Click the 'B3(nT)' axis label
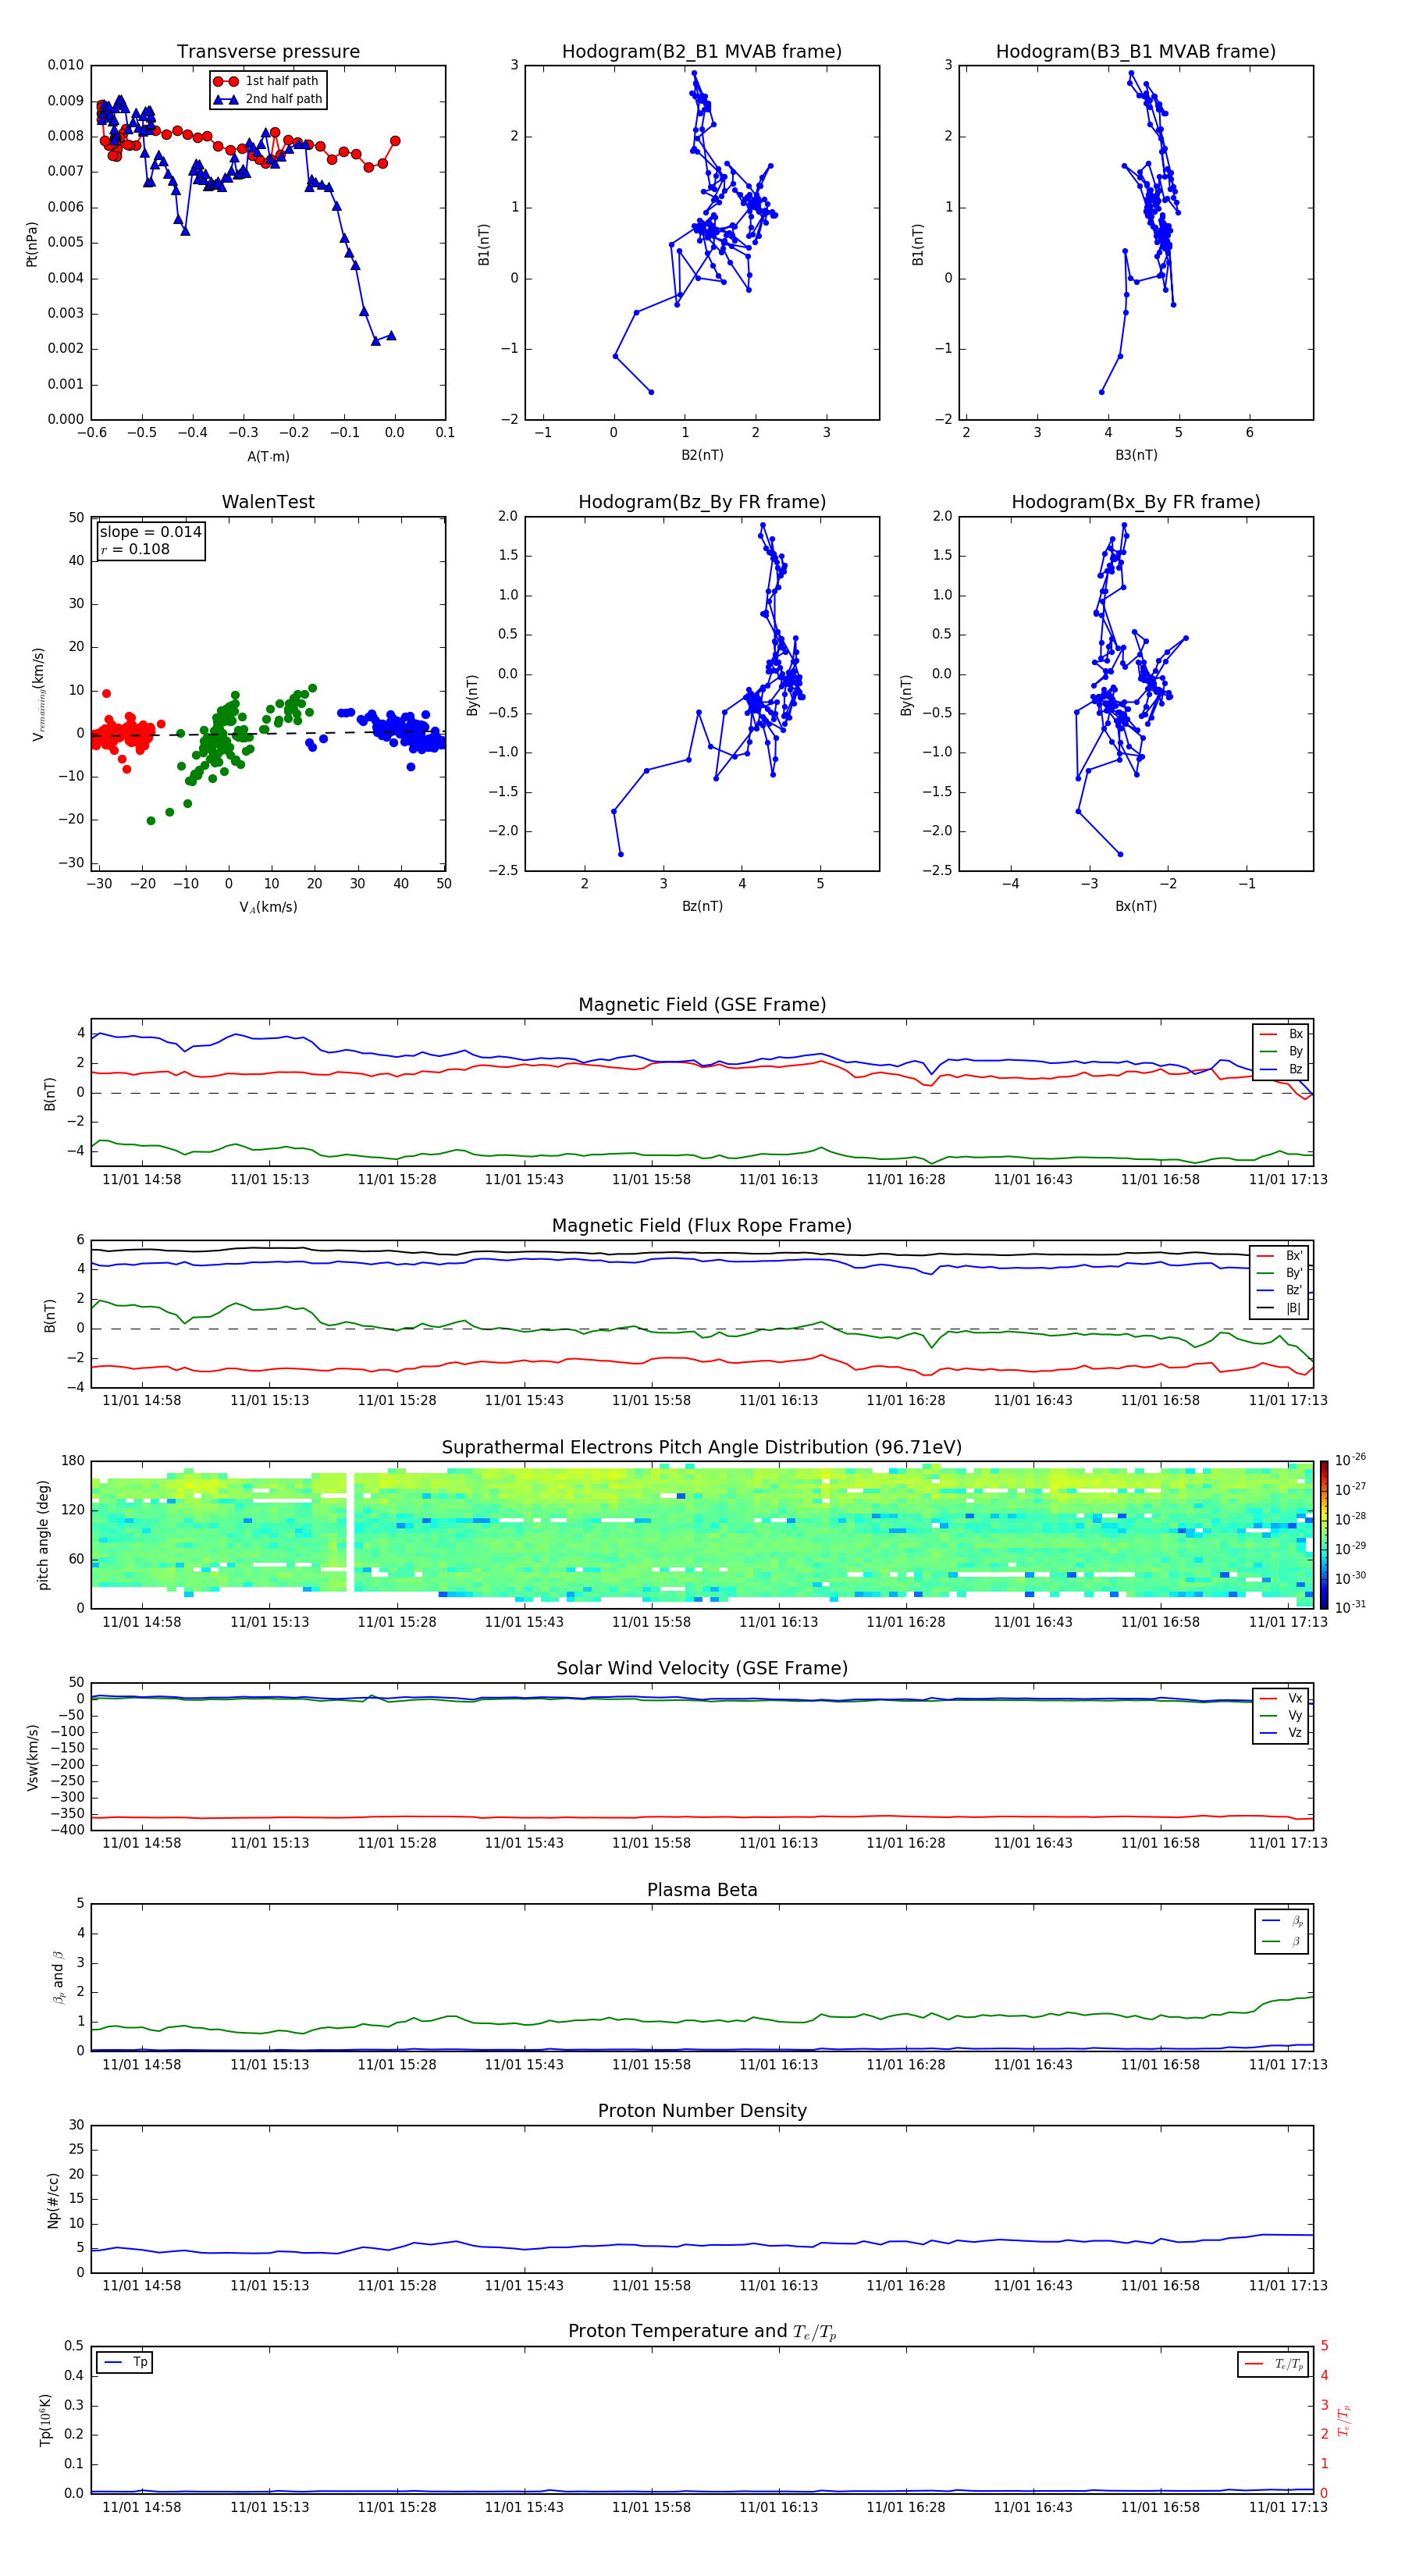The height and width of the screenshot is (2576, 1405). tap(1136, 455)
